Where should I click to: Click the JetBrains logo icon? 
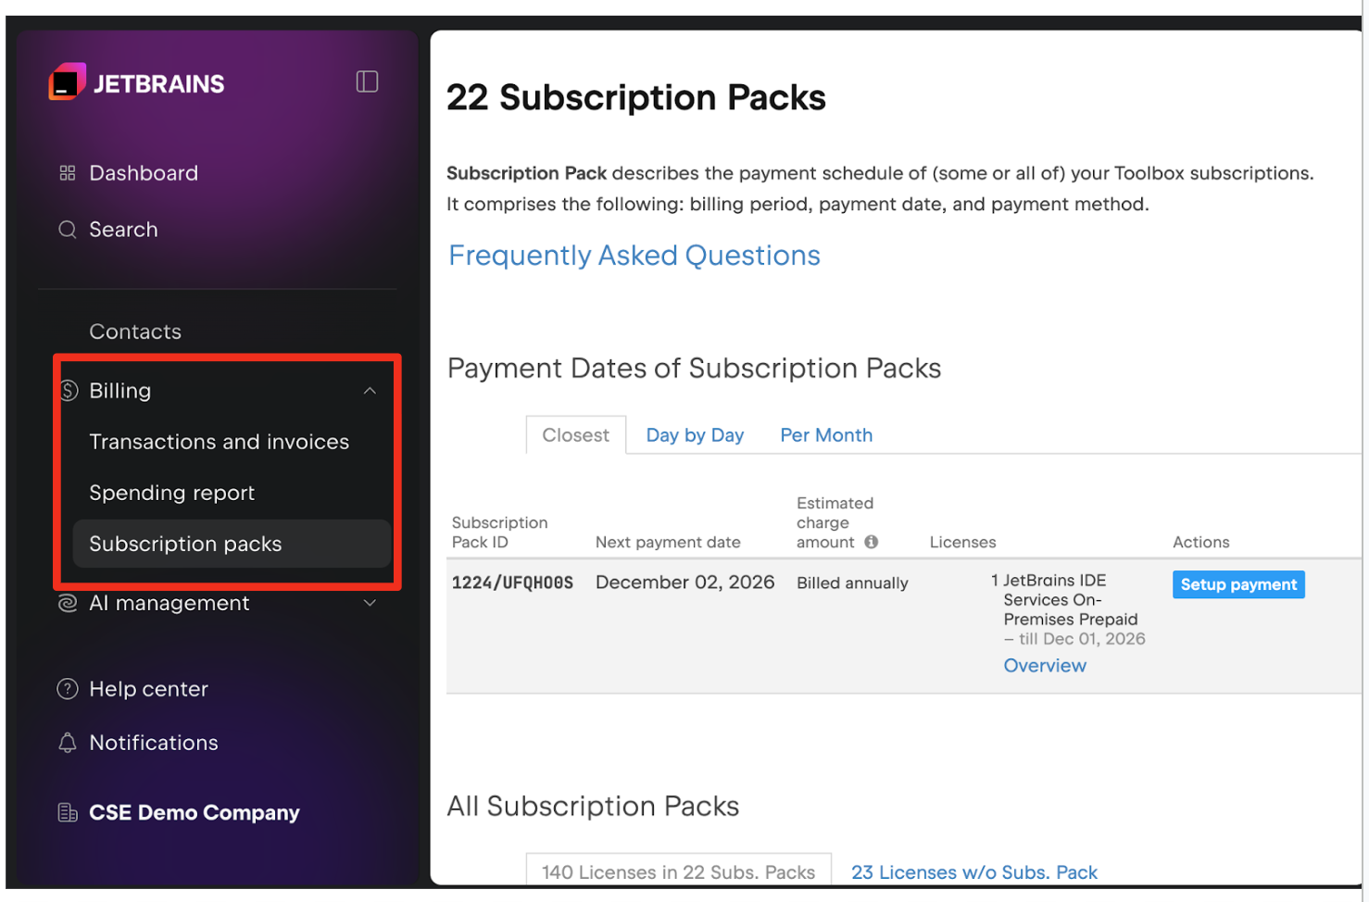click(67, 81)
